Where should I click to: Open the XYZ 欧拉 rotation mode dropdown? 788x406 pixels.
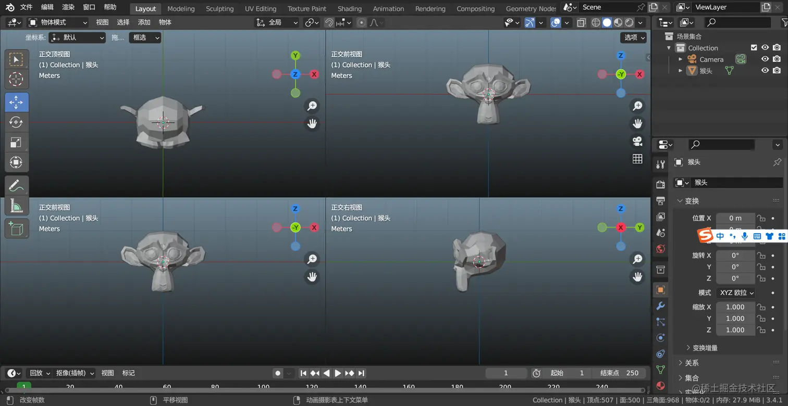tap(736, 293)
